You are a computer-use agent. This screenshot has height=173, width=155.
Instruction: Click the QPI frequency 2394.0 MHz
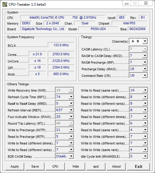coord(61,67)
